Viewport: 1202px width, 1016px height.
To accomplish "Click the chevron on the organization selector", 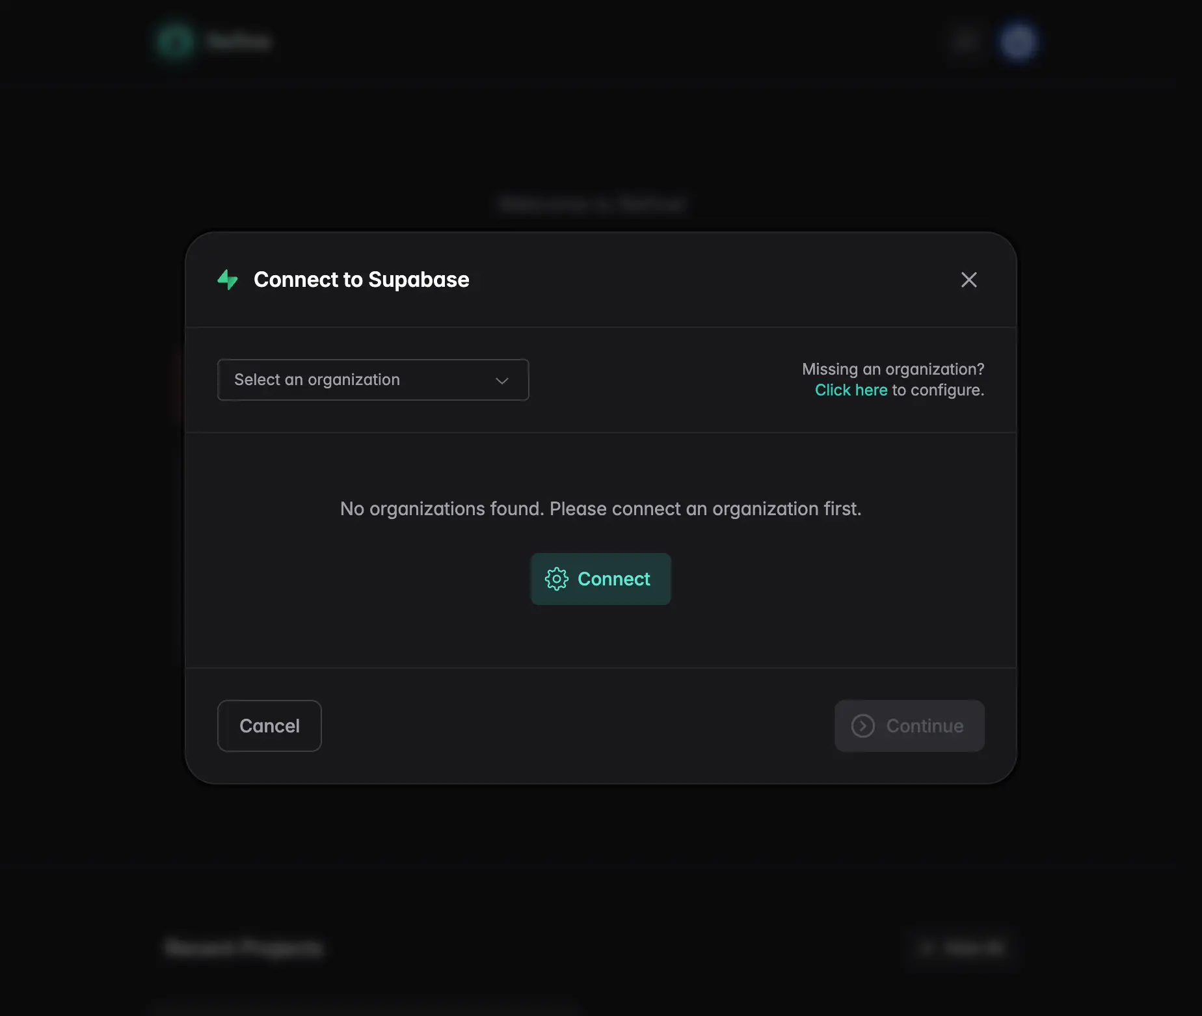I will [501, 381].
